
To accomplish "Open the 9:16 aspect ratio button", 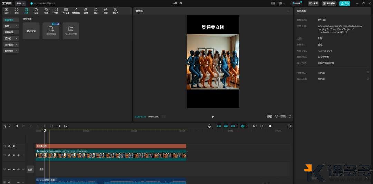I will tap(283, 117).
